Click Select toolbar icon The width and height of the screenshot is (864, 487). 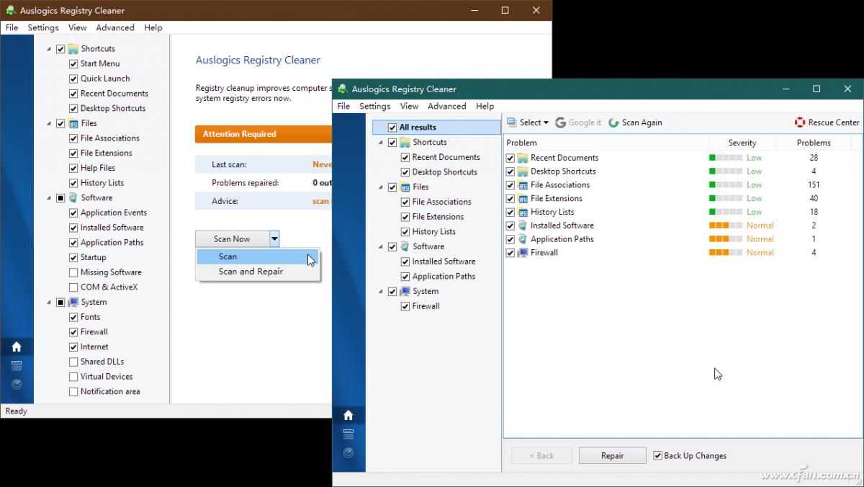click(511, 122)
